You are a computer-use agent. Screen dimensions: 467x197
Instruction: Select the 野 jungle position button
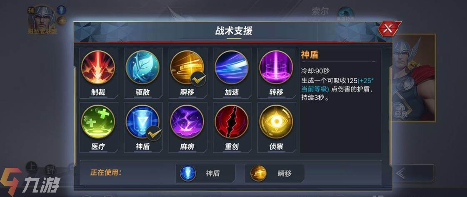click(50, 170)
